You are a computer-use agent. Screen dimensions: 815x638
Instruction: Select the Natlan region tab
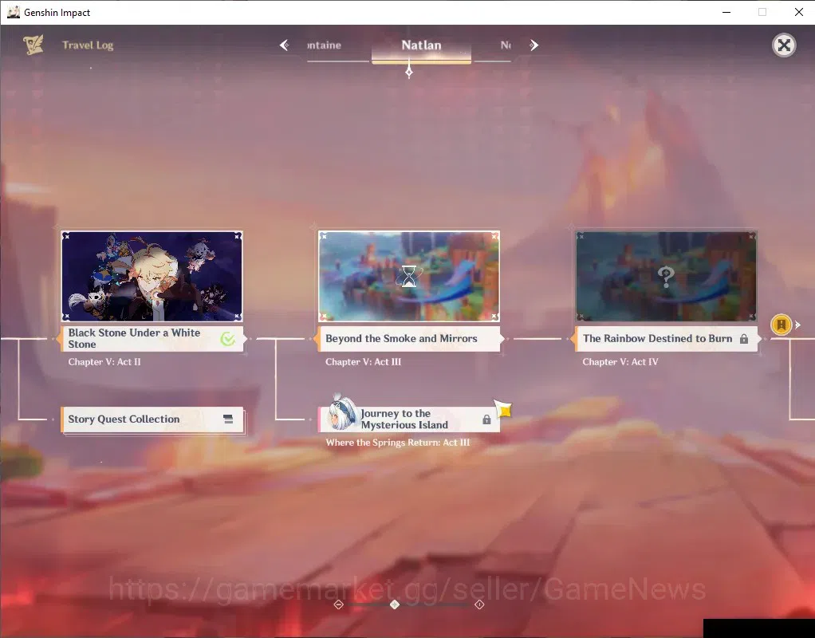(422, 45)
